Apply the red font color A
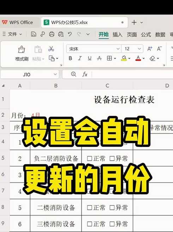 coord(138,58)
